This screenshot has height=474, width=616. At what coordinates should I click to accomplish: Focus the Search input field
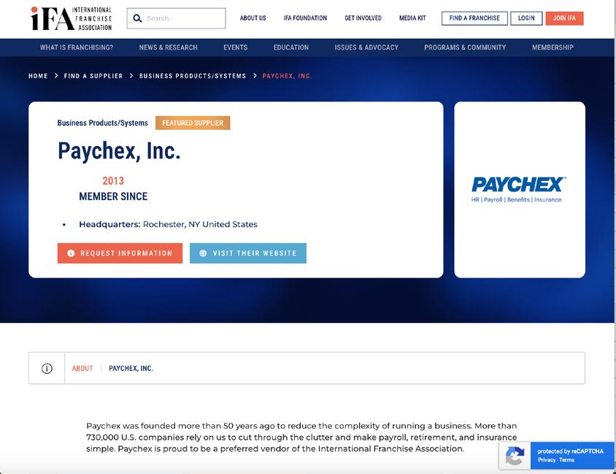tap(176, 18)
